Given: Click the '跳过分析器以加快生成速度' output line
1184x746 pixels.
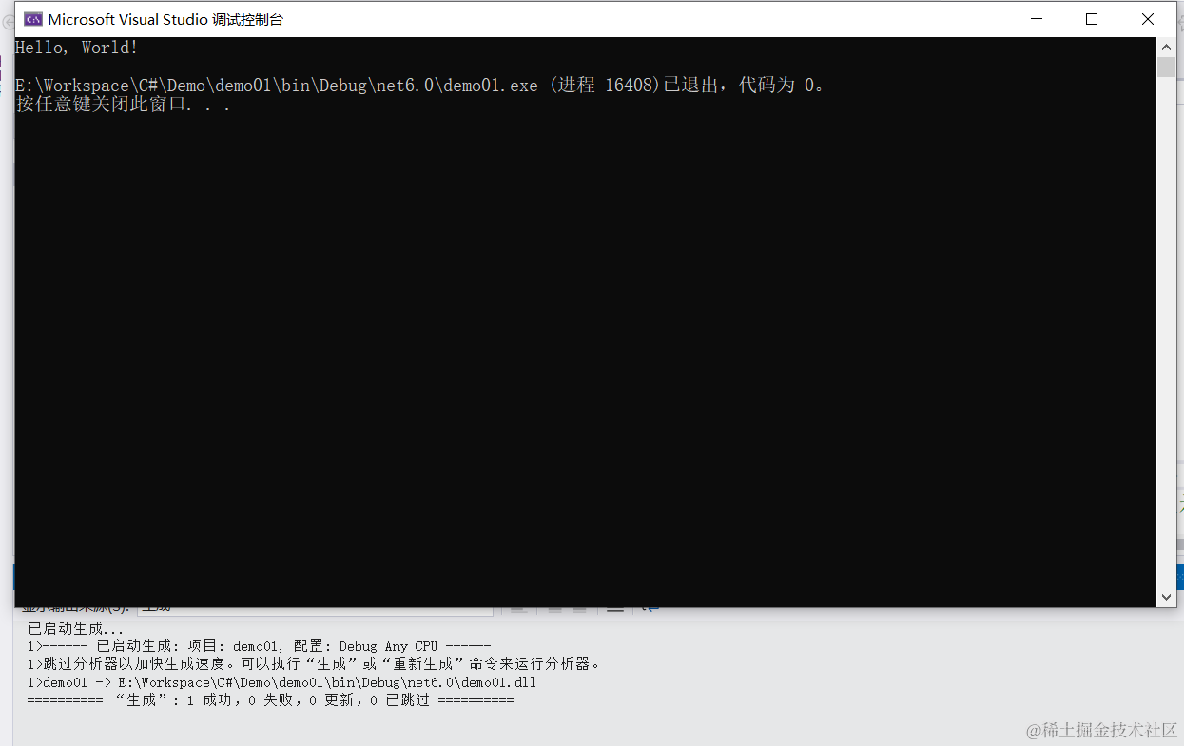Looking at the screenshot, I should [314, 664].
